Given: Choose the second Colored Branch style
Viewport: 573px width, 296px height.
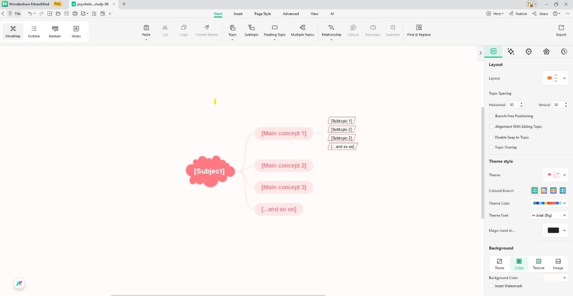Looking at the screenshot, I should click(x=544, y=190).
